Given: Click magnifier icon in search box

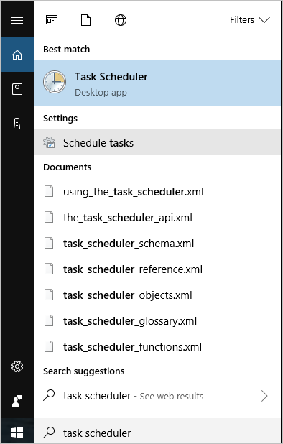Looking at the screenshot, I should point(49,432).
